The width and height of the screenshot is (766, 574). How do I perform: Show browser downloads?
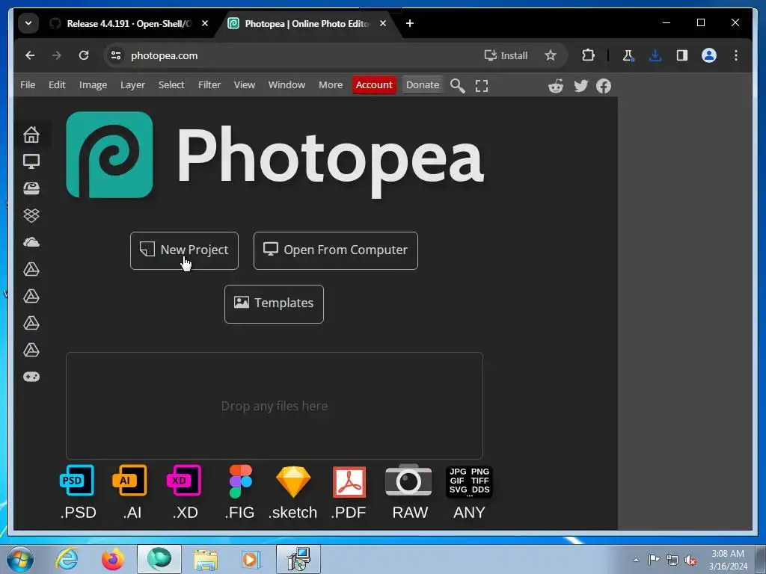point(655,55)
